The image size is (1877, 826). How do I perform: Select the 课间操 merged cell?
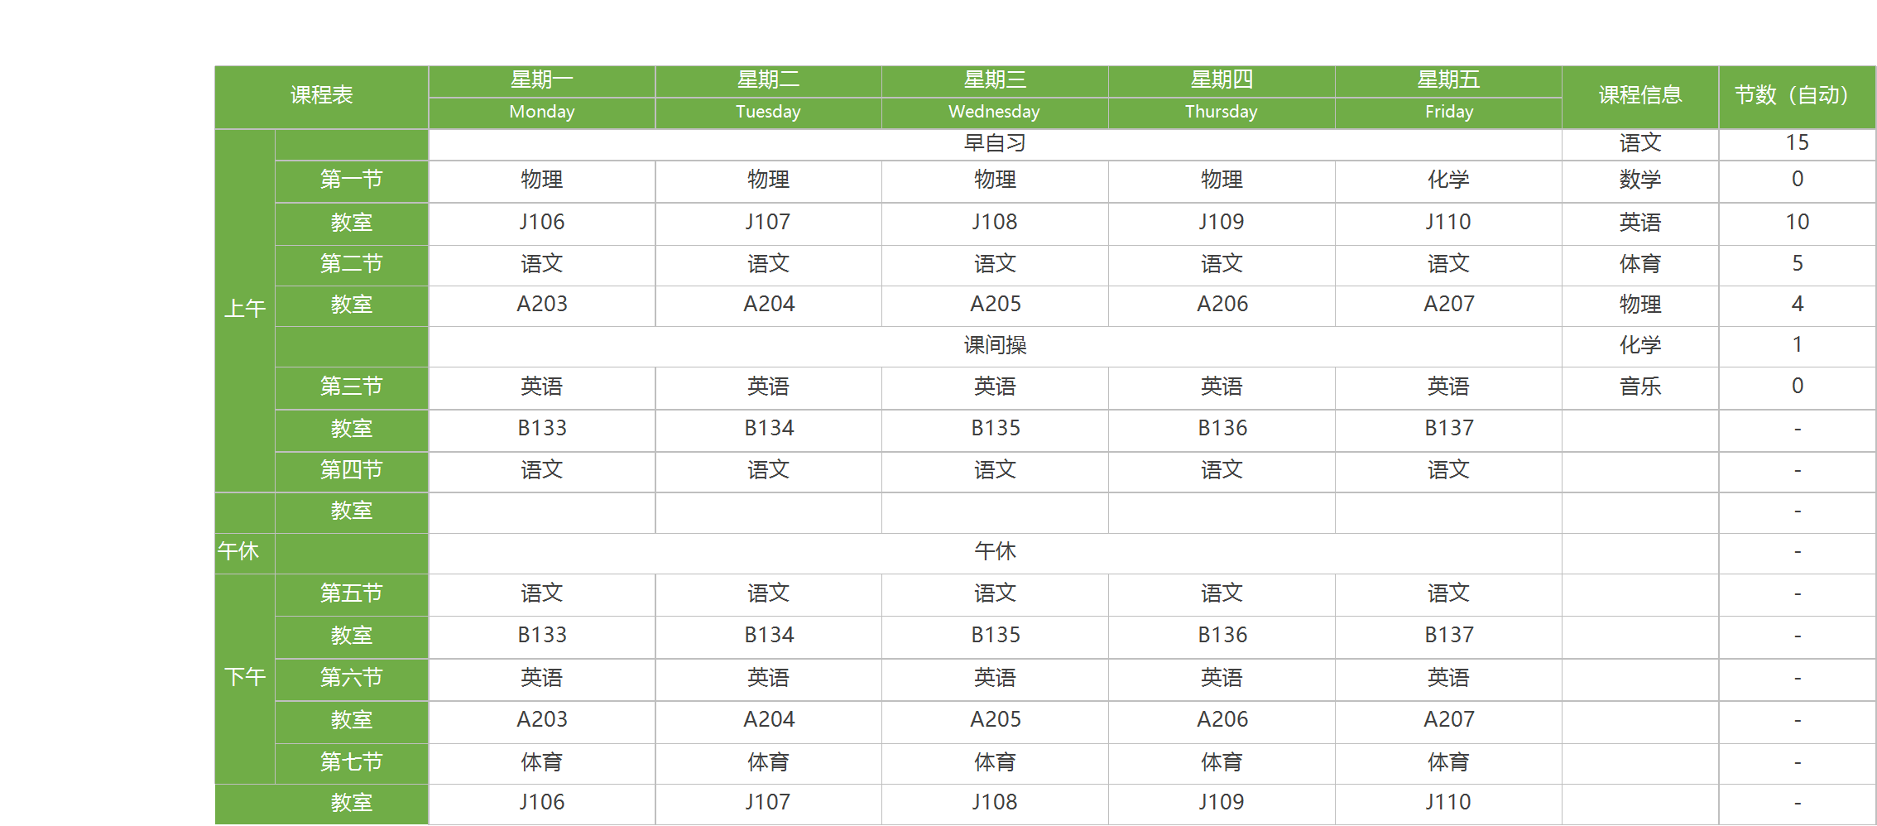[995, 346]
